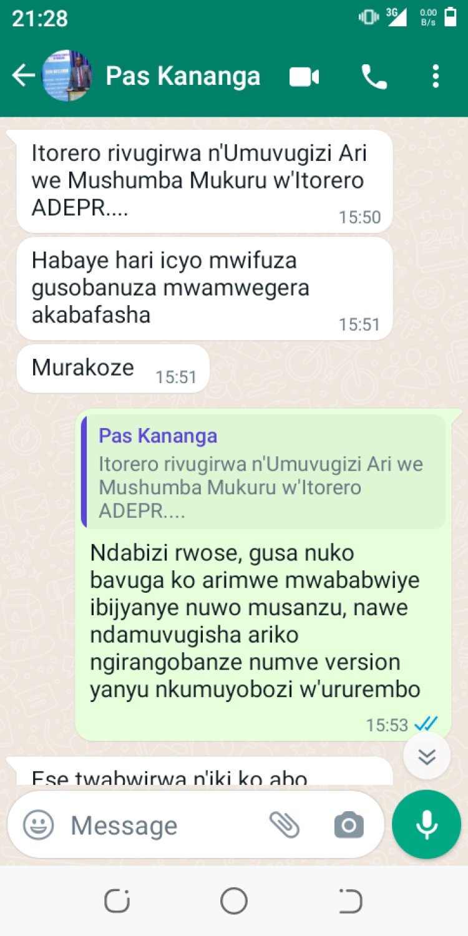The width and height of the screenshot is (468, 936).
Task: Tap the paperclip attachment icon
Action: (285, 825)
